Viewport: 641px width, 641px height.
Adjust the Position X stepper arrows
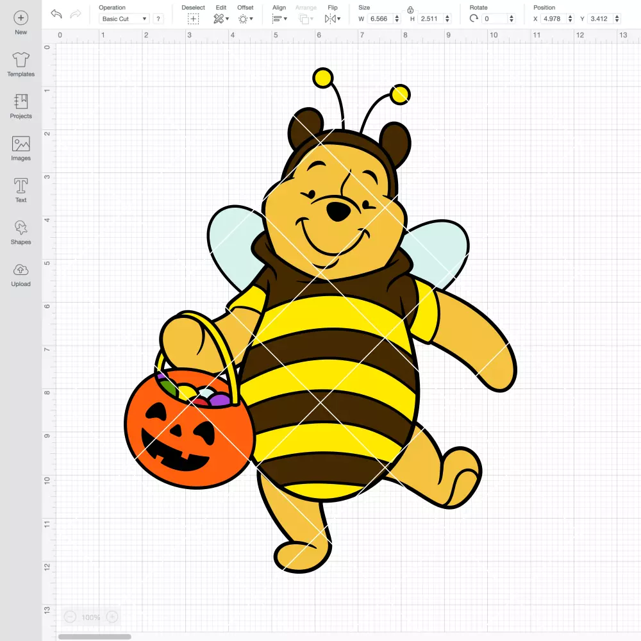pos(570,19)
